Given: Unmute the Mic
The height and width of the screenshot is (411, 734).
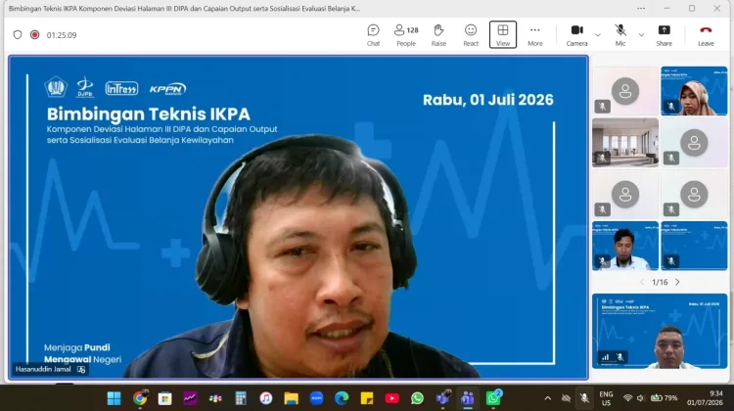Looking at the screenshot, I should pyautogui.click(x=620, y=35).
